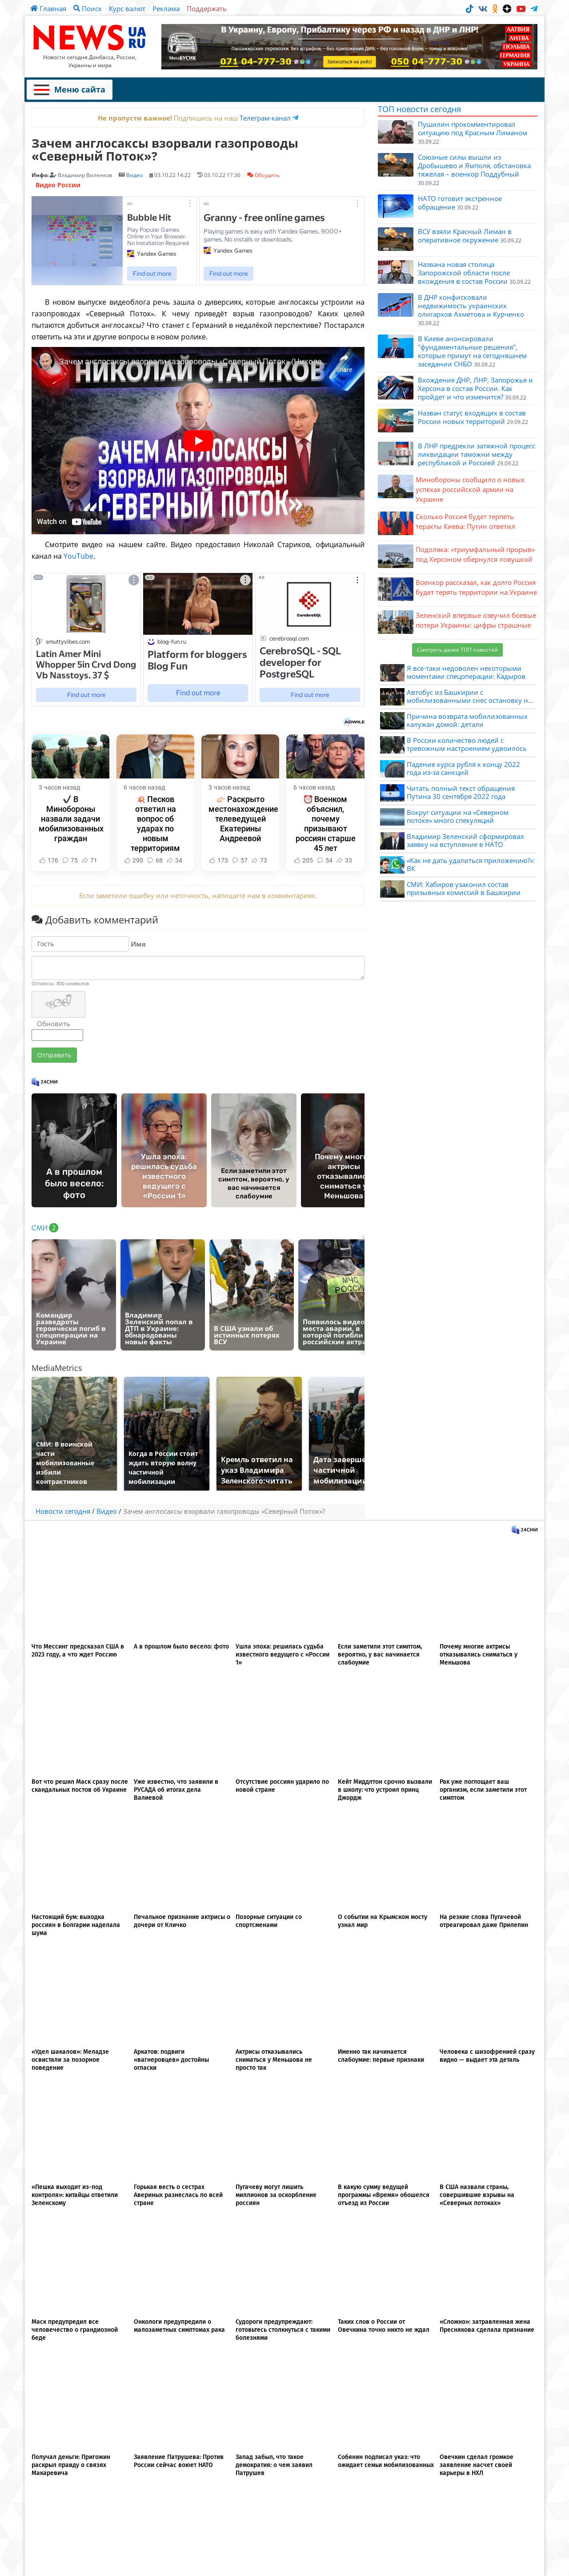Open the Odnoklassniki social icon in header
This screenshot has width=569, height=2576.
[495, 8]
